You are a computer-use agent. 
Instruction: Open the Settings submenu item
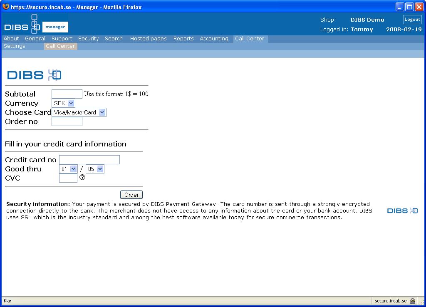15,46
